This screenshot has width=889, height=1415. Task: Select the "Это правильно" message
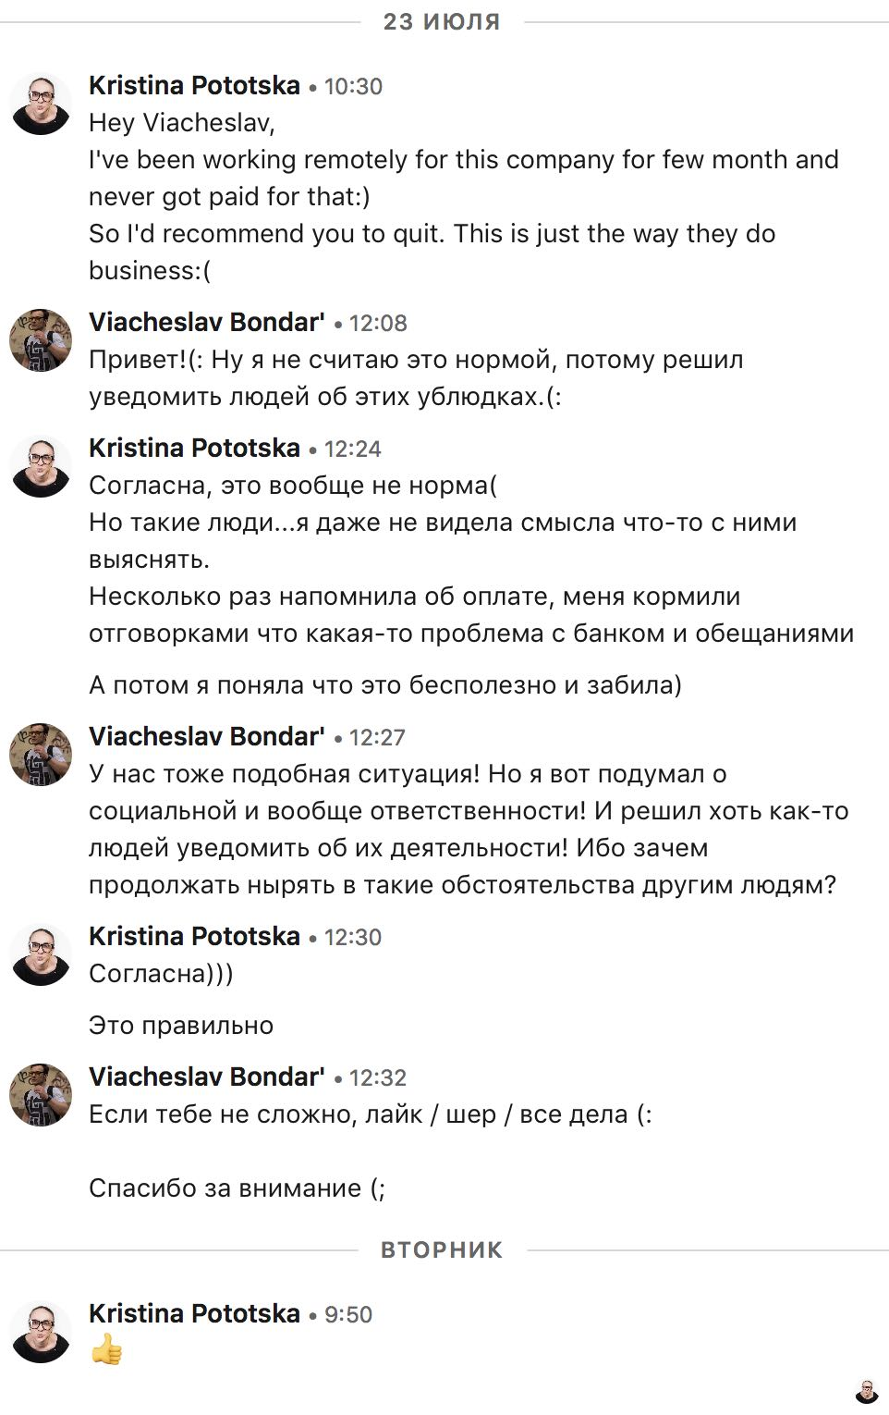[x=181, y=1025]
